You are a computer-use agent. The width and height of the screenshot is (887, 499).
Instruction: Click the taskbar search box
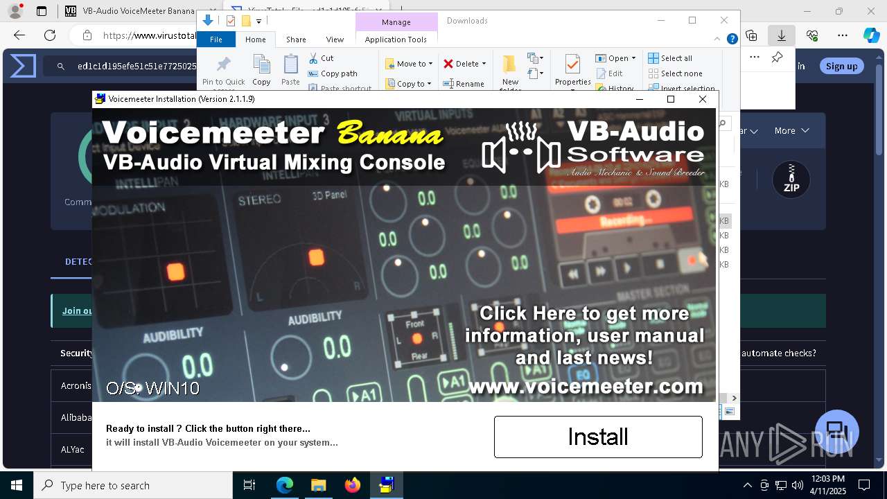tap(133, 485)
